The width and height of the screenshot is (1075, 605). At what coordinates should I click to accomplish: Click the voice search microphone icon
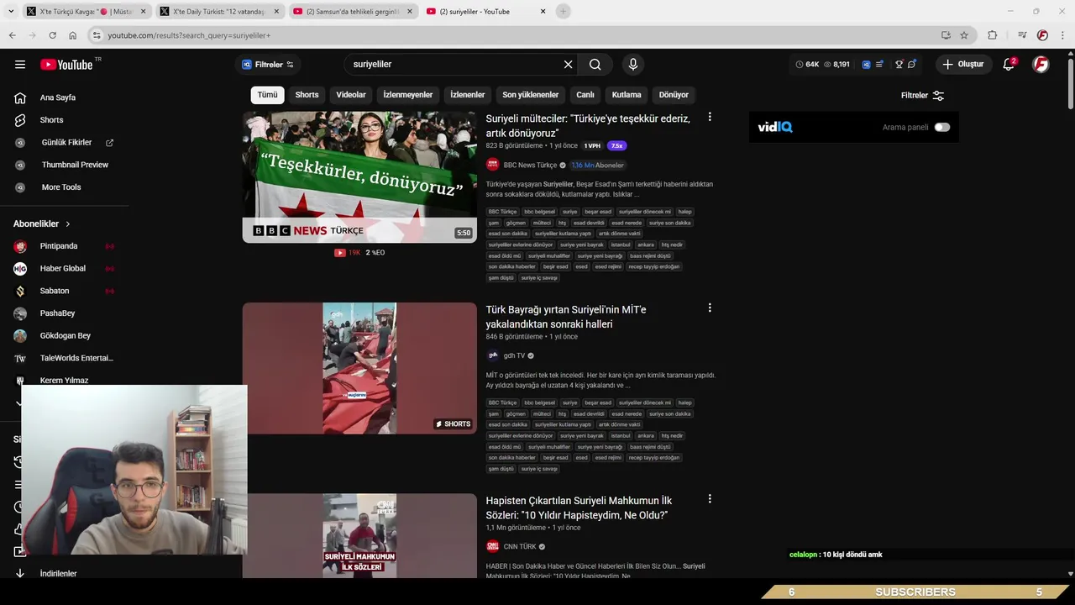coord(633,65)
